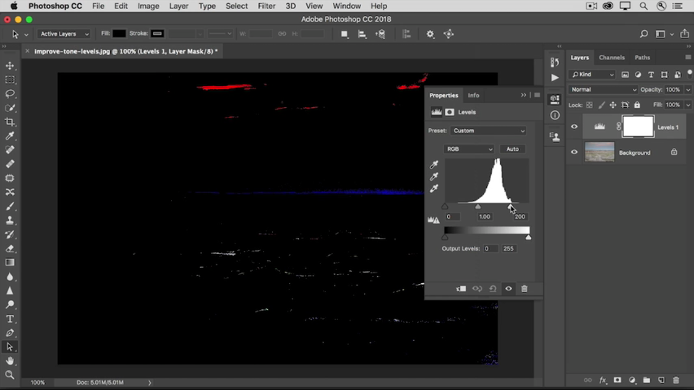The width and height of the screenshot is (694, 390).
Task: Select the Move tool
Action: 10,66
